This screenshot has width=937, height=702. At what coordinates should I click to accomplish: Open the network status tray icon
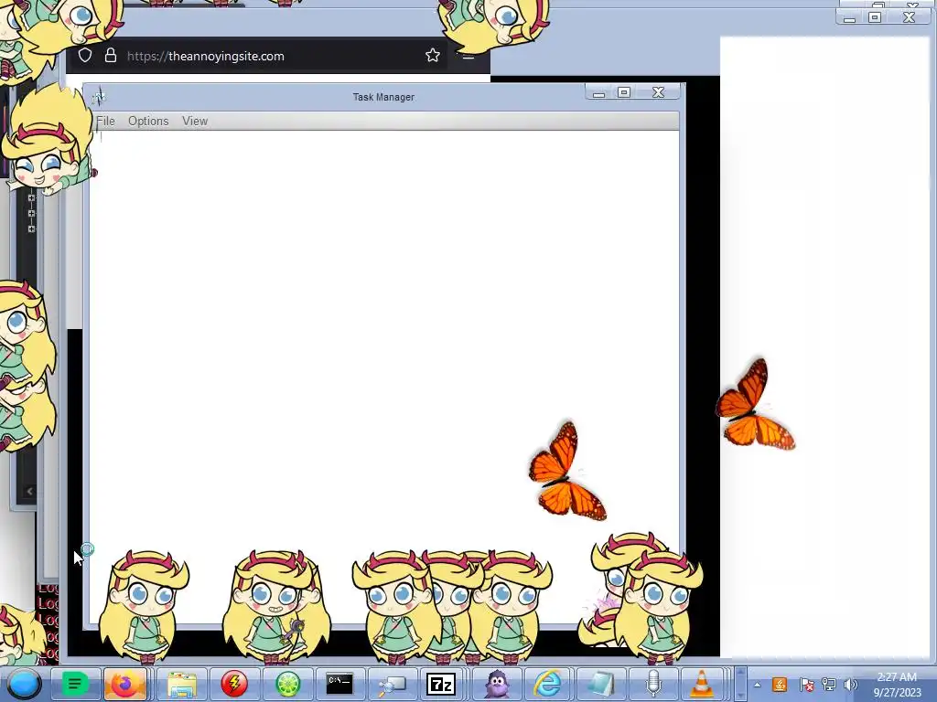coord(829,685)
